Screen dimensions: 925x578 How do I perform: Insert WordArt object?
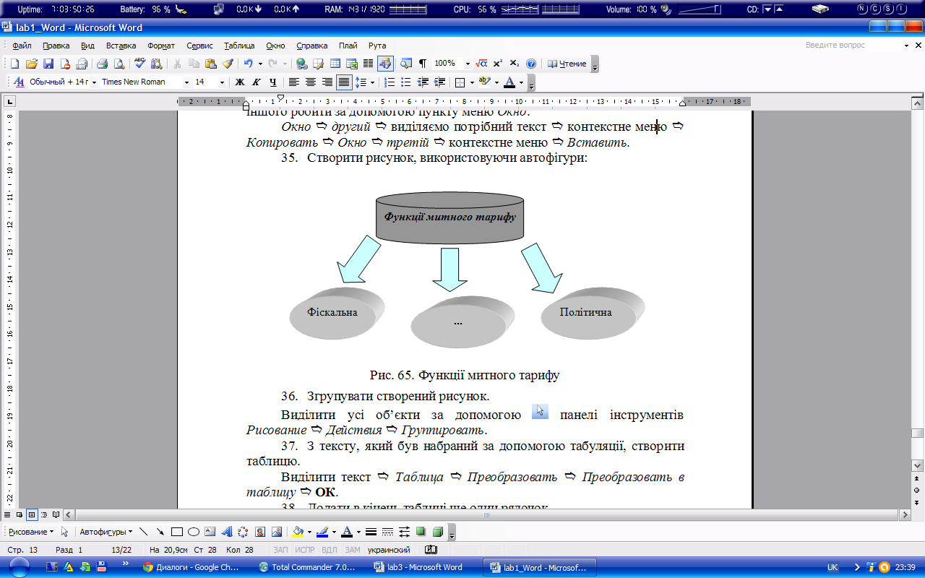pyautogui.click(x=227, y=532)
